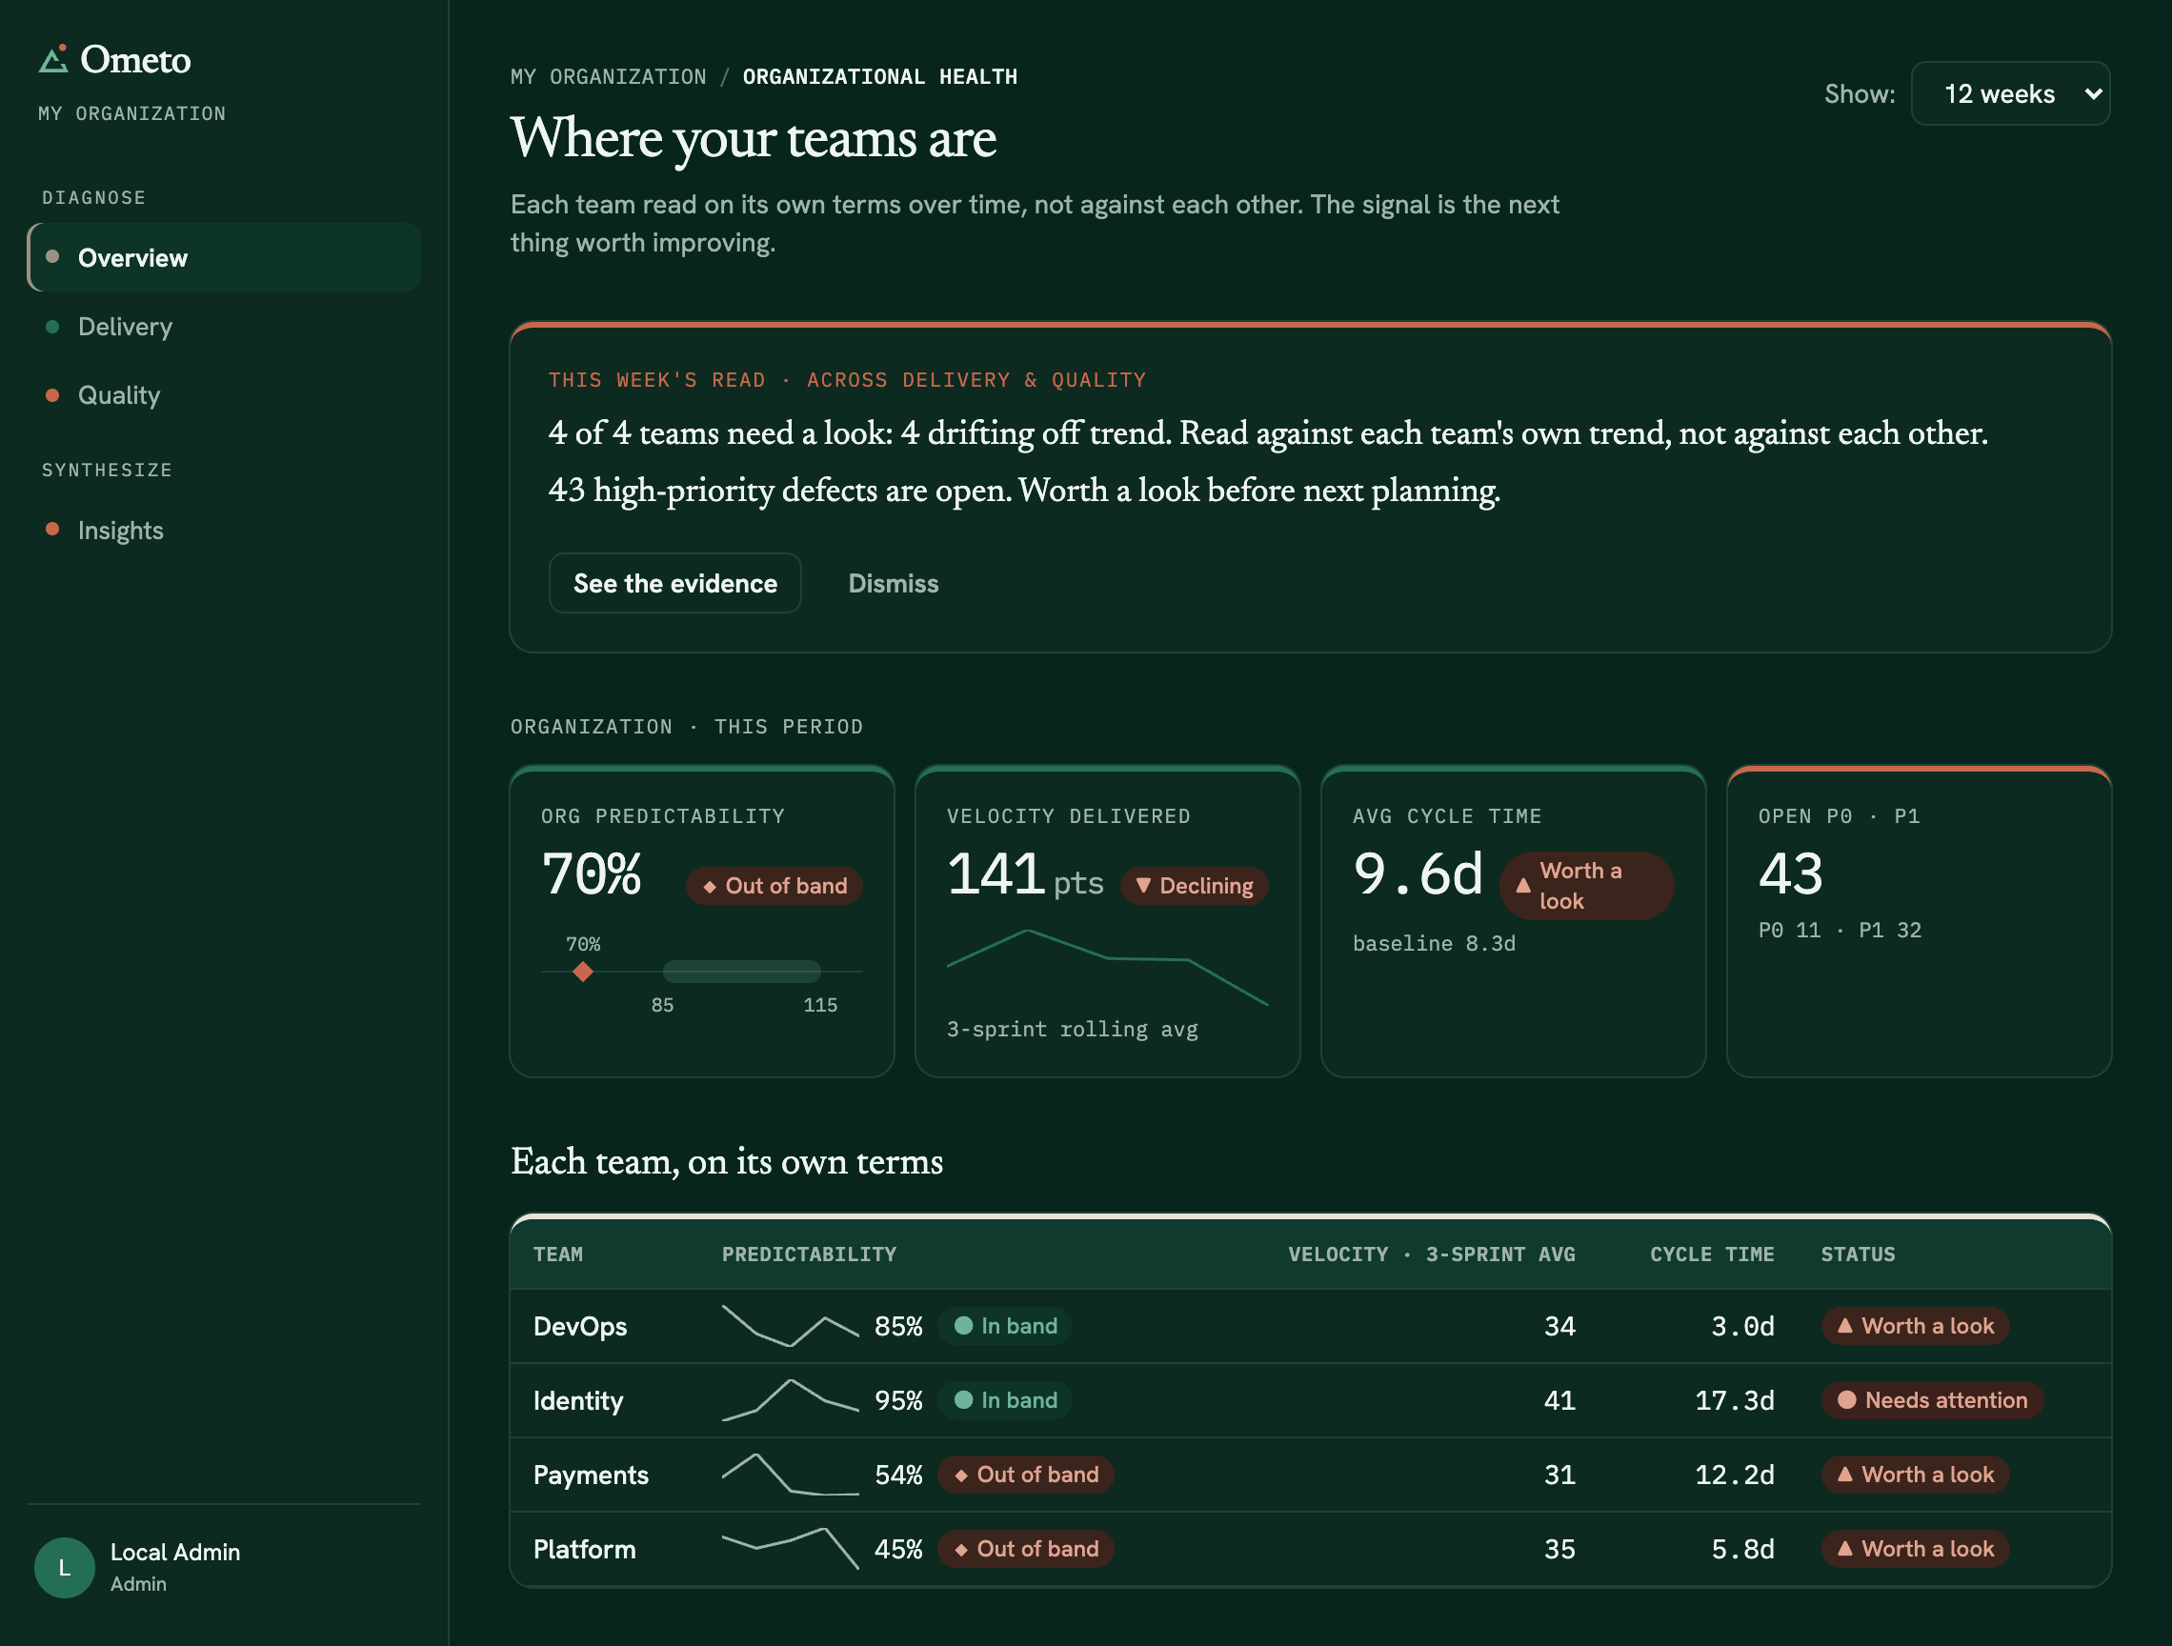2172x1646 pixels.
Task: Go to Delivery in the sidebar
Action: click(x=224, y=326)
